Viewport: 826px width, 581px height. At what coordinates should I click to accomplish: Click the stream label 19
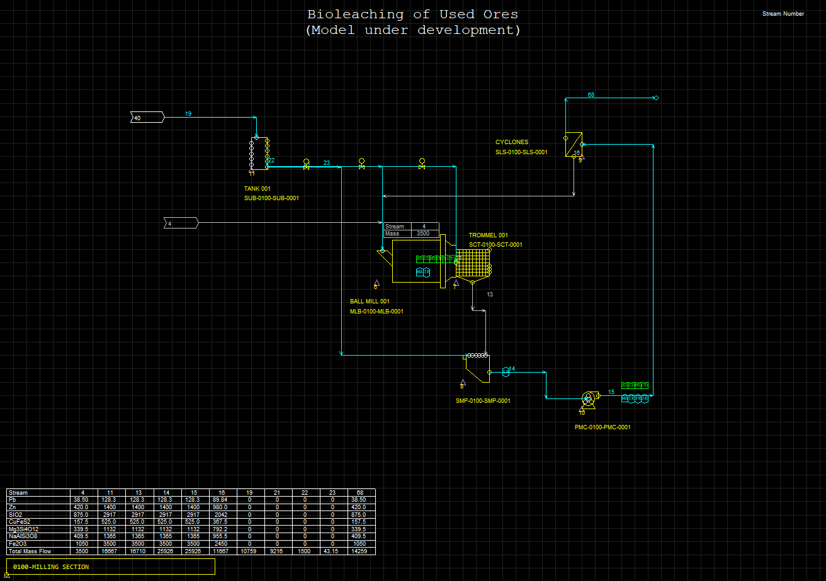[x=188, y=114]
